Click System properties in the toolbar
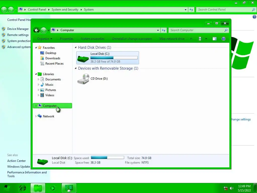Screen dimensions: 257x193 pos(92,39)
